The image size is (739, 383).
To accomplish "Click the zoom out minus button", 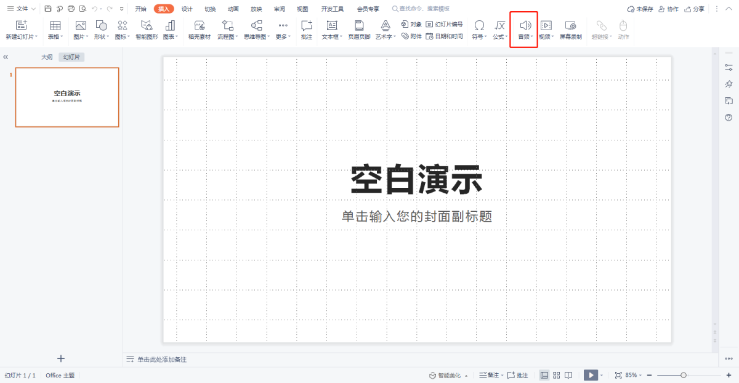I will [649, 375].
